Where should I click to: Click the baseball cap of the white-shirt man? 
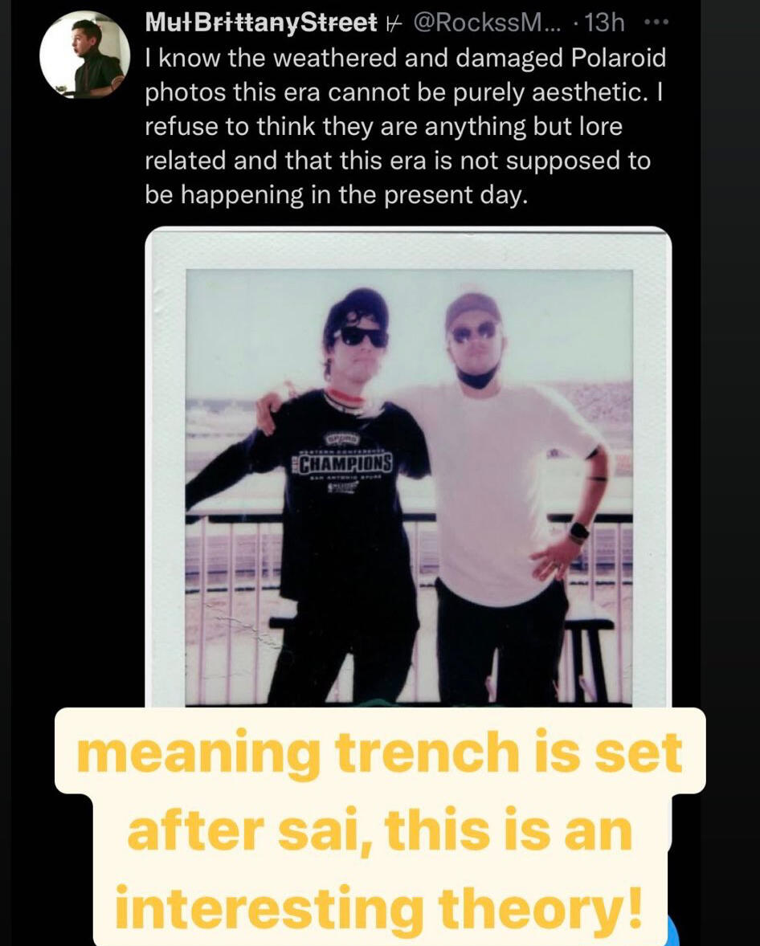(472, 309)
